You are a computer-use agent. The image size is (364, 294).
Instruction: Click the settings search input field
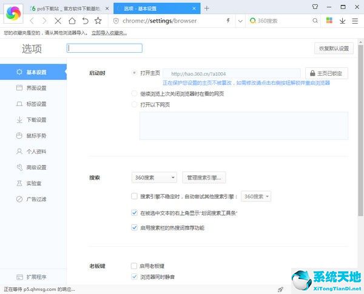point(104,48)
